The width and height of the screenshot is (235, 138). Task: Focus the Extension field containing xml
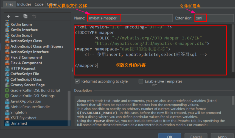[x=214, y=18]
